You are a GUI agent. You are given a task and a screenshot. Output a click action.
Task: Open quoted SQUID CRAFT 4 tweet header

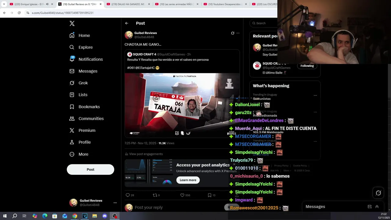159,54
